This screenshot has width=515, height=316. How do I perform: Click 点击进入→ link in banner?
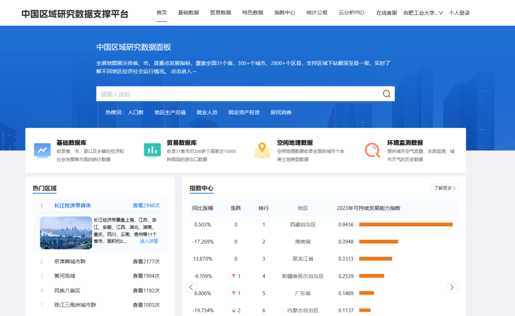click(183, 71)
